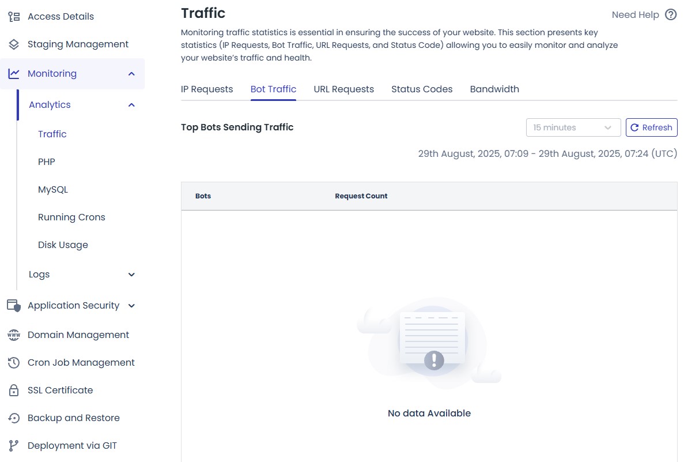Click the Backup and Restore icon
Image resolution: width=684 pixels, height=462 pixels.
click(13, 418)
